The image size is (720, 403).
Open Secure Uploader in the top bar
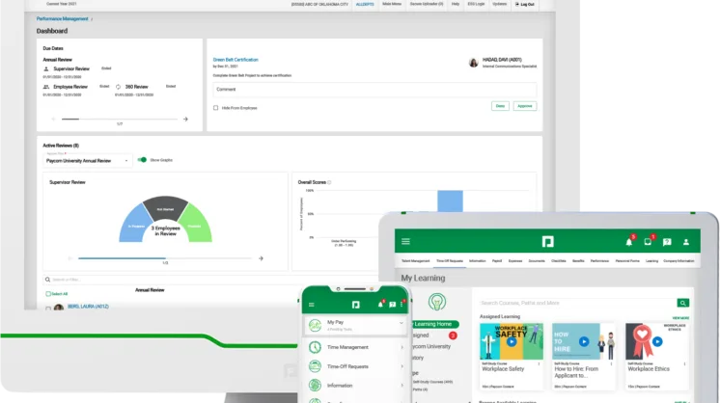click(x=427, y=4)
